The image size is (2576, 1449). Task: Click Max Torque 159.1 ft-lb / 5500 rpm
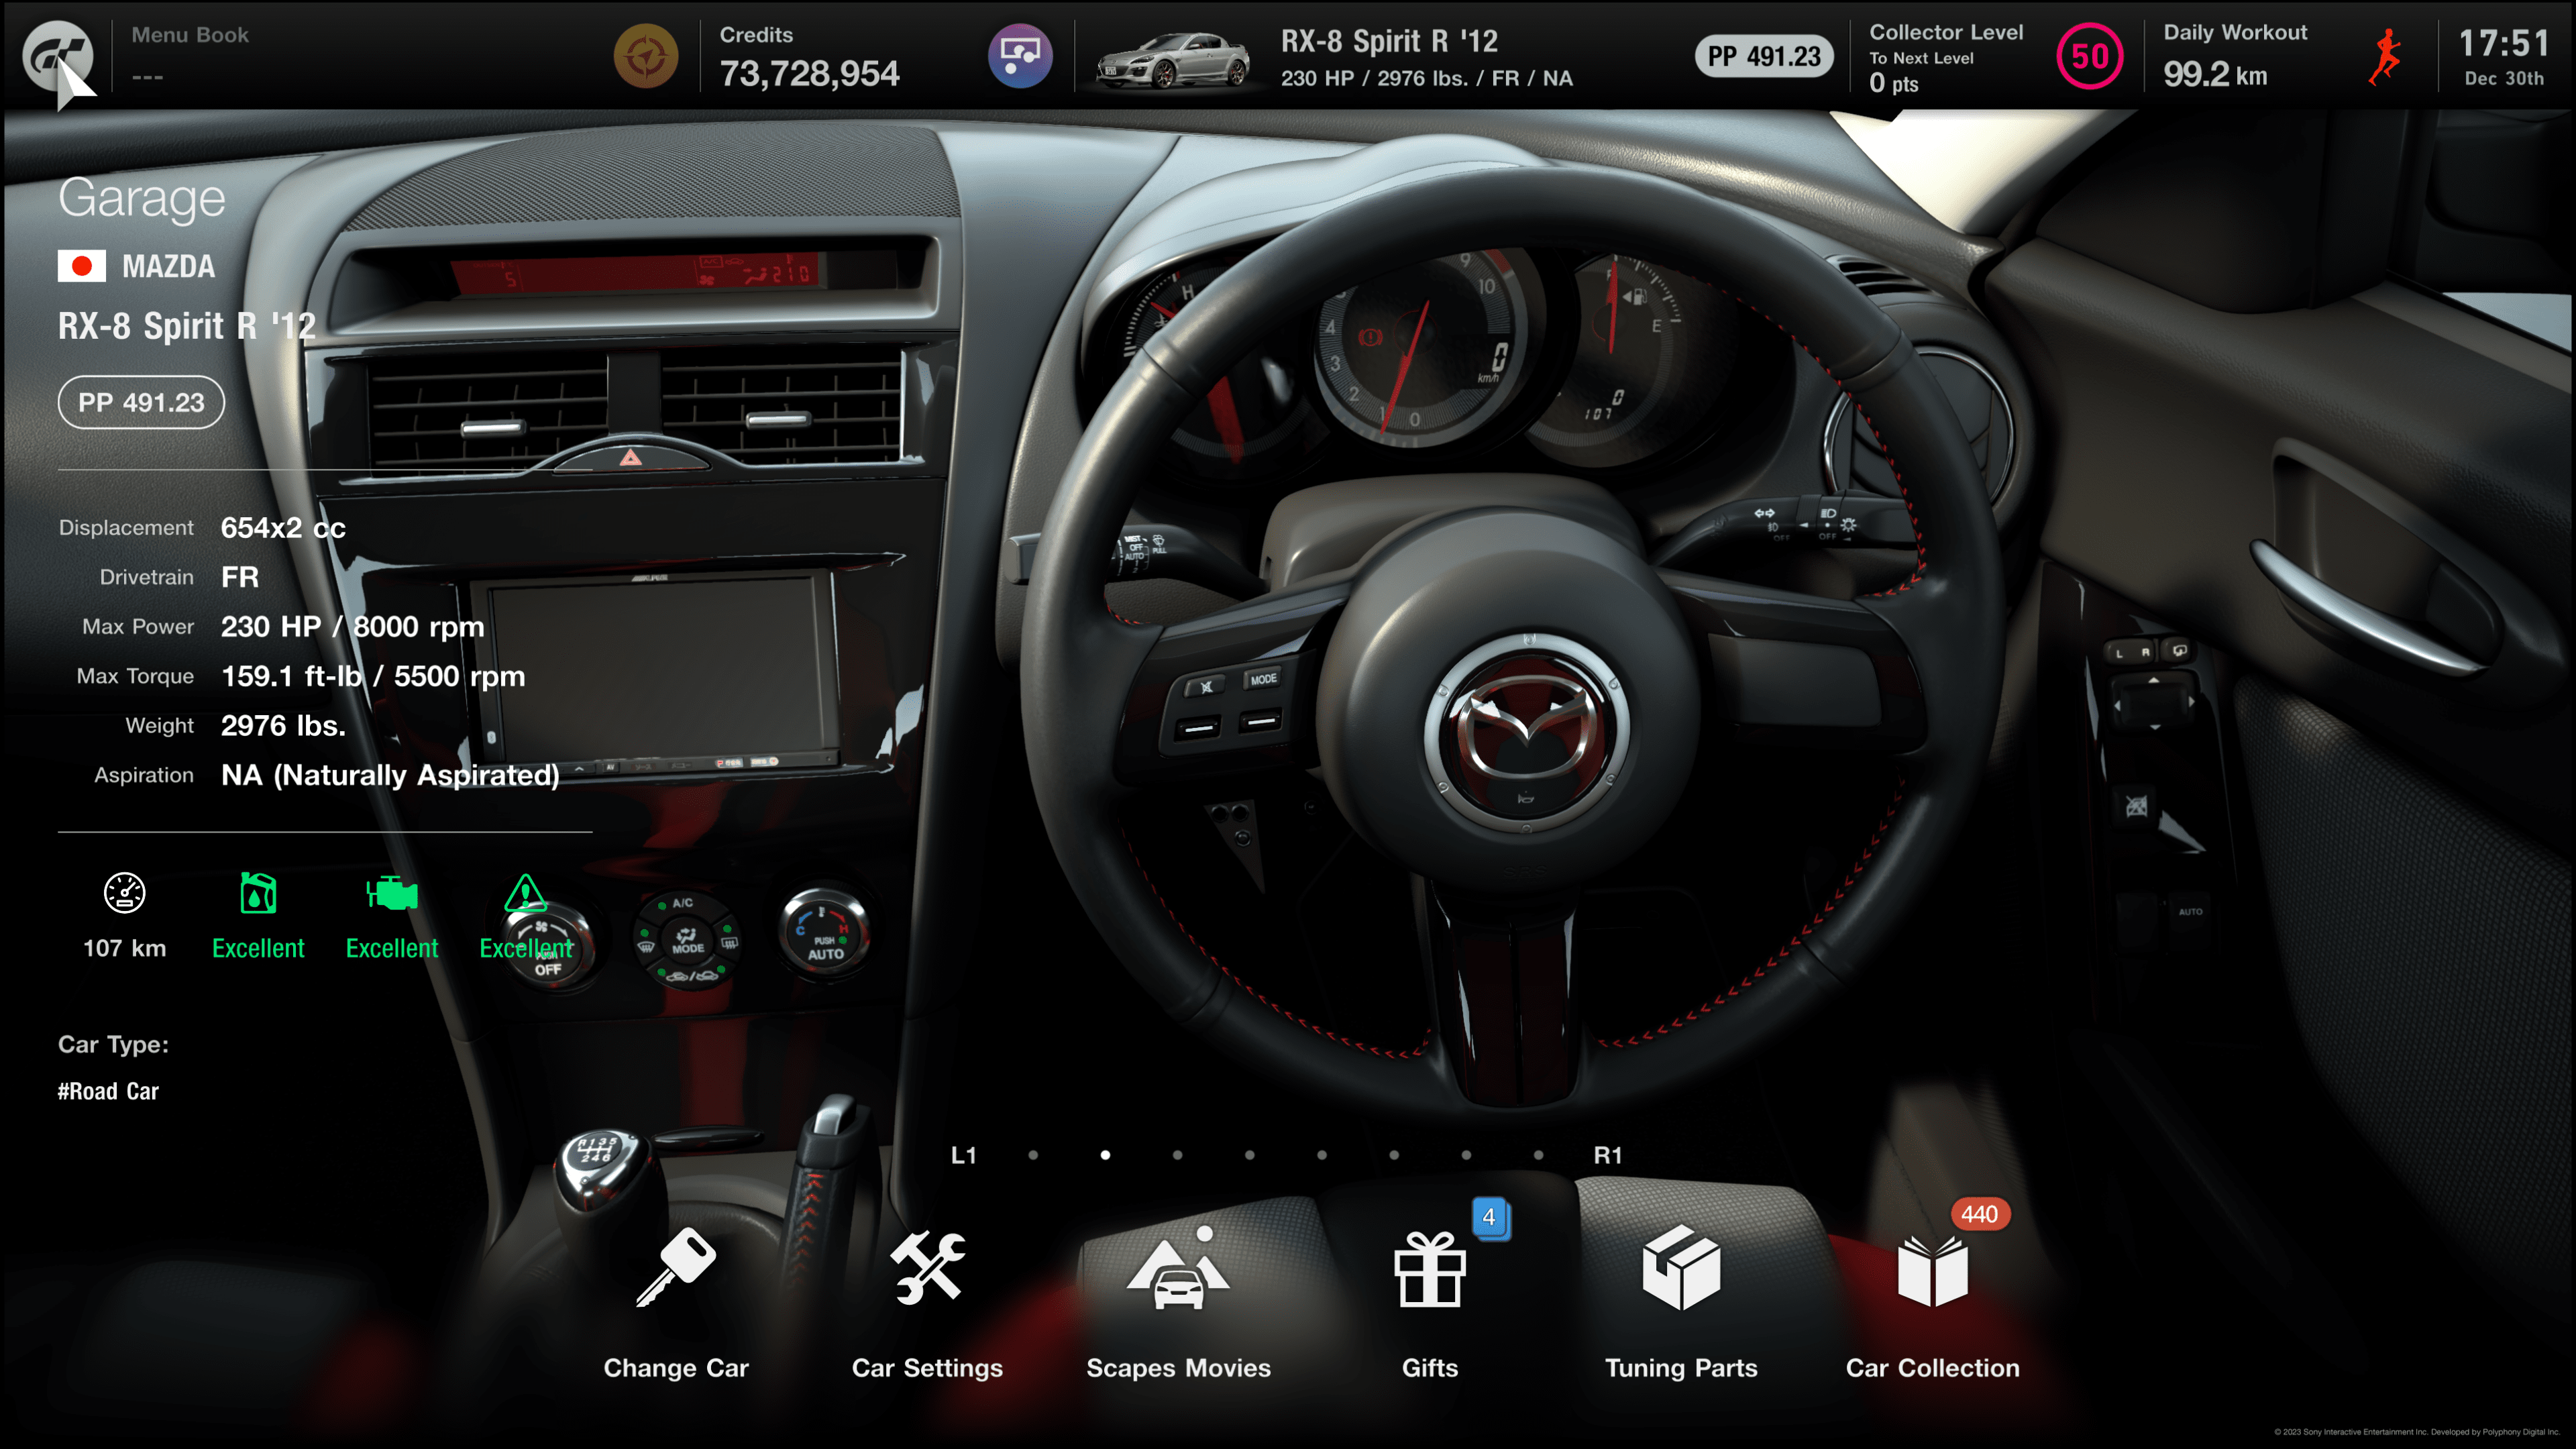(x=373, y=677)
